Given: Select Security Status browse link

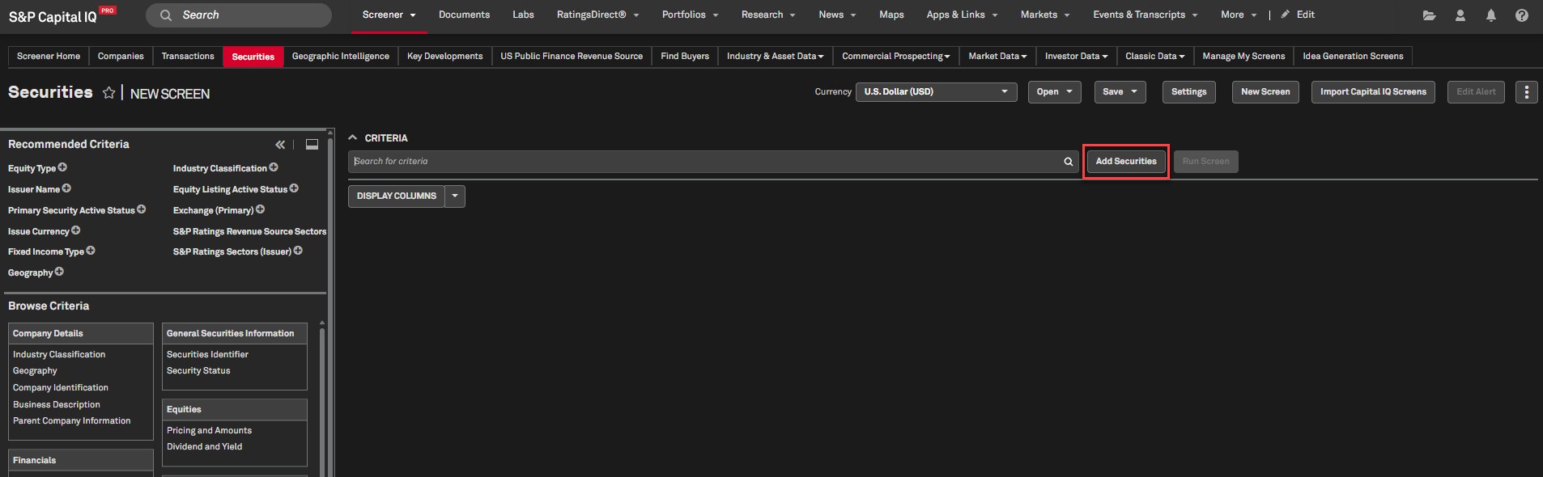Looking at the screenshot, I should pos(198,370).
